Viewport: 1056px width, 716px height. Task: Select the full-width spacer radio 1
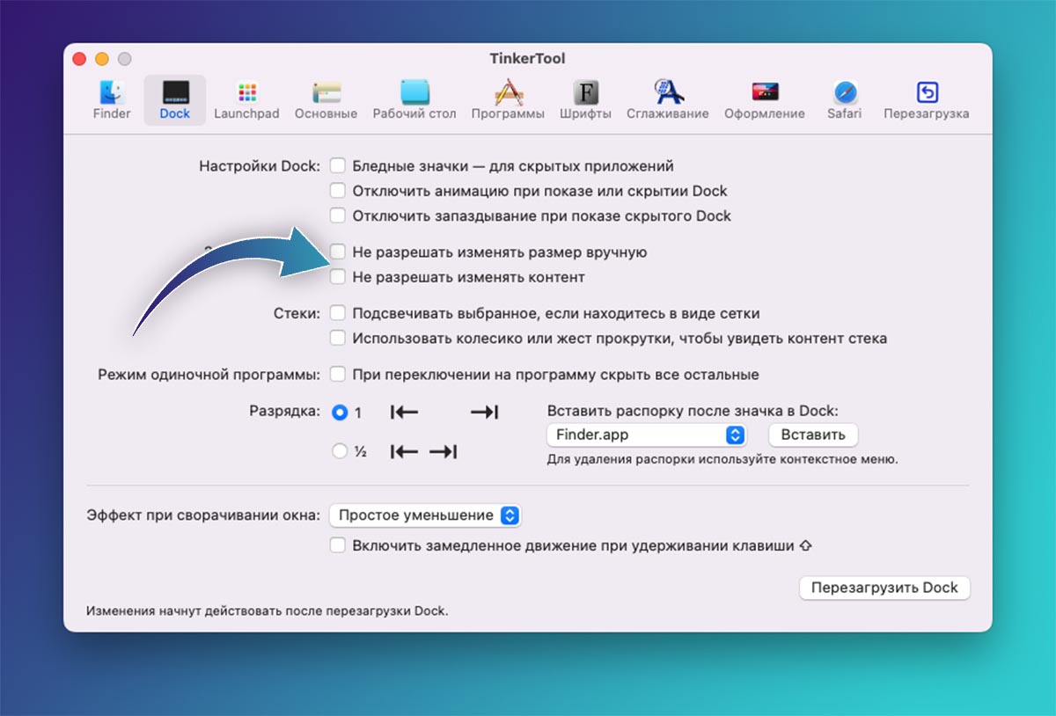pos(340,412)
